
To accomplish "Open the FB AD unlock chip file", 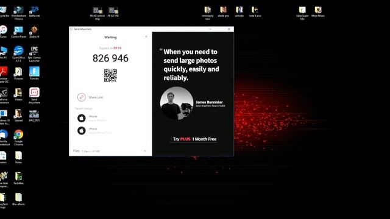I will (97, 13).
